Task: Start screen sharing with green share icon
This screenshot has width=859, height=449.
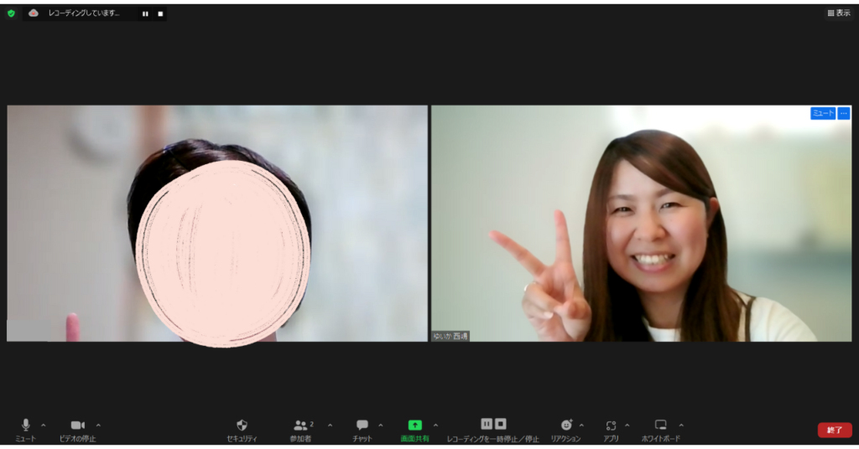Action: point(414,426)
